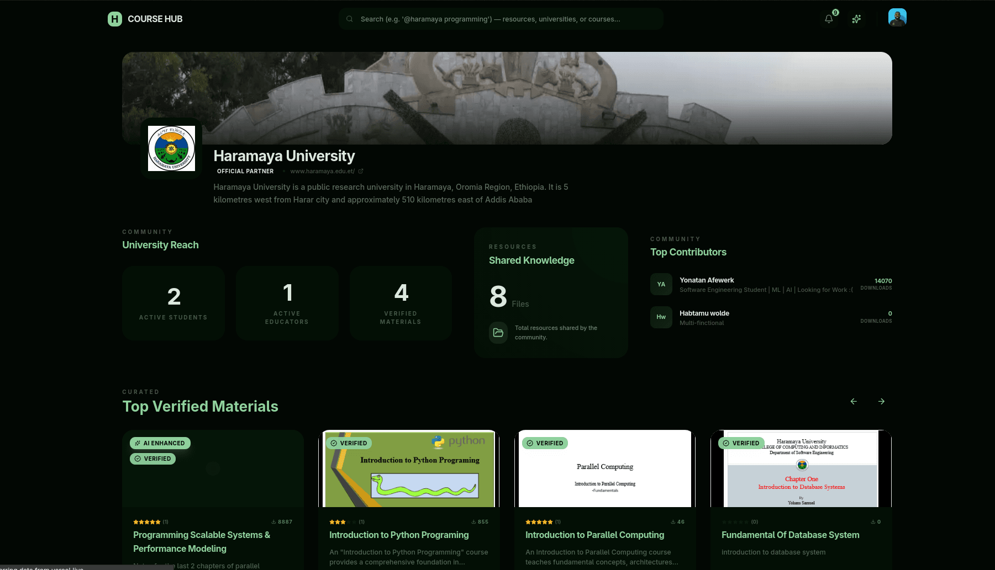Open Fundamental Of Database System title
The width and height of the screenshot is (995, 570).
coord(791,535)
